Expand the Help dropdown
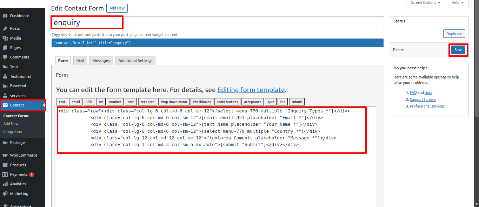The width and height of the screenshot is (479, 207). click(457, 2)
